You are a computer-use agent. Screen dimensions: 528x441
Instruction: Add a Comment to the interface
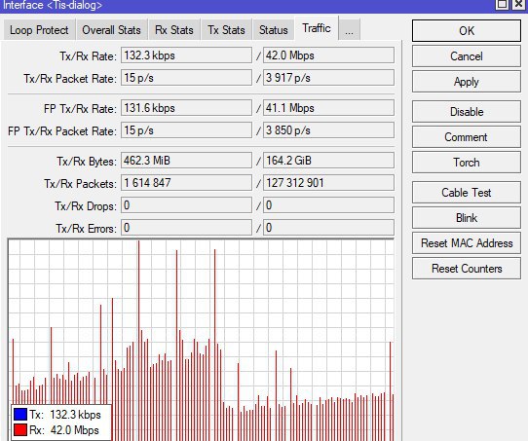tap(467, 137)
